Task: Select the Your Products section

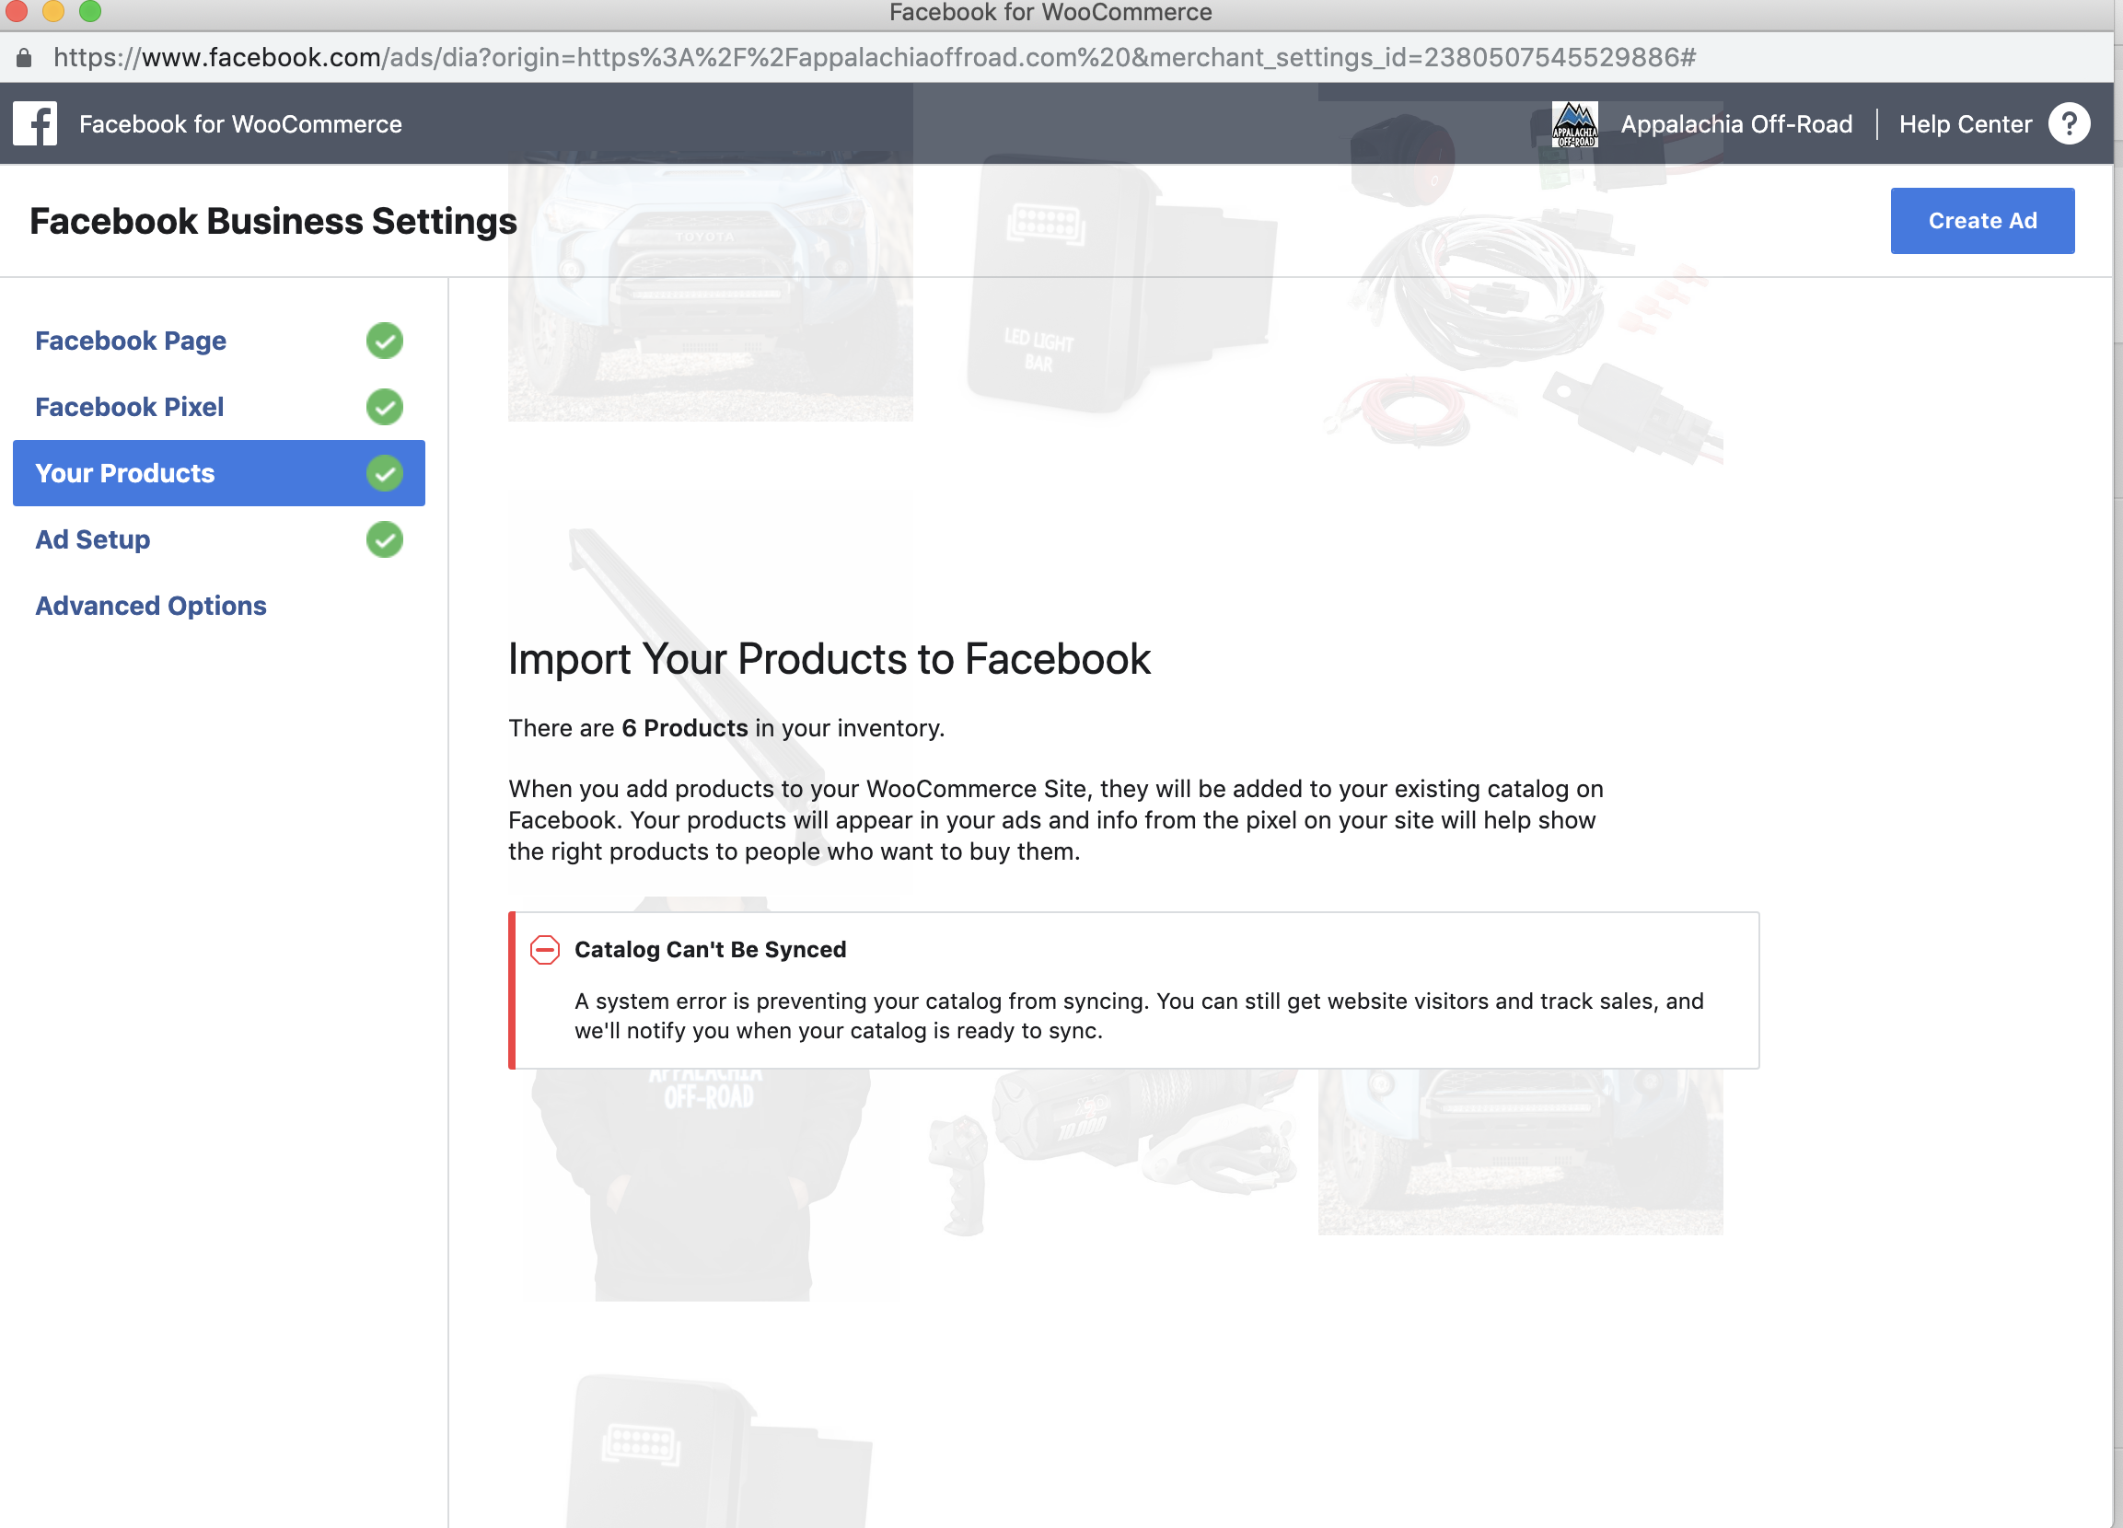Action: point(219,473)
